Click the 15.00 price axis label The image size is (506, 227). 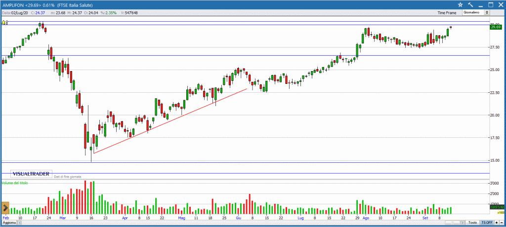(495, 160)
